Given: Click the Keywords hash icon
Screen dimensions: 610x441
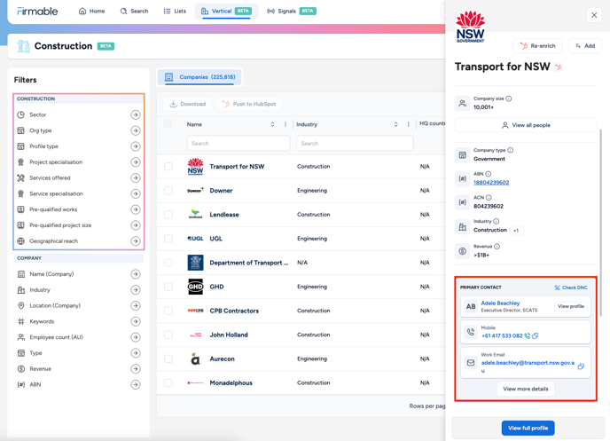Looking at the screenshot, I should click(x=21, y=321).
